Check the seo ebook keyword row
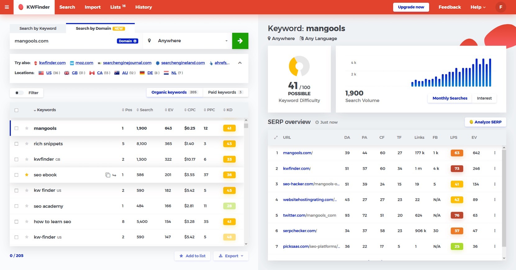Viewport: 516px width, 270px height. [16, 175]
